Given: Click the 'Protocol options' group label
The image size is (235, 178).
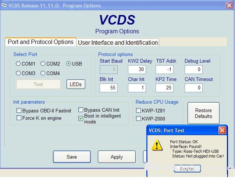Looking at the screenshot, I should coord(115,54).
